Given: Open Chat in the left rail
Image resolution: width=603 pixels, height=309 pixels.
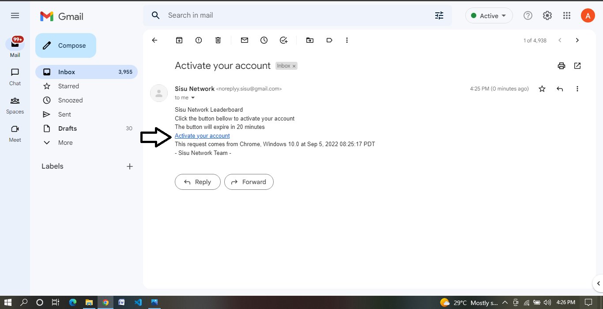Looking at the screenshot, I should point(15,76).
